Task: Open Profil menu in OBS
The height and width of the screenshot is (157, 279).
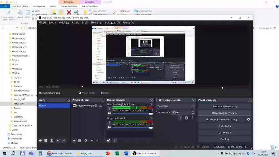Action: pyautogui.click(x=85, y=23)
